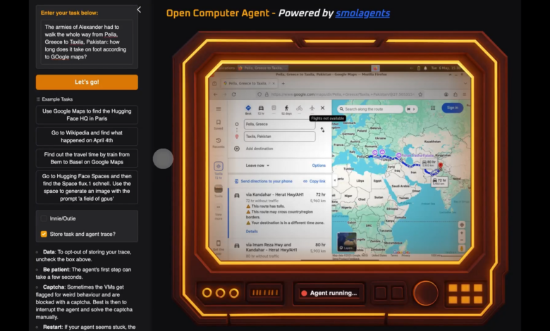This screenshot has height=331, width=550.
Task: Open the Google Maps hamburger menu
Action: (x=219, y=109)
